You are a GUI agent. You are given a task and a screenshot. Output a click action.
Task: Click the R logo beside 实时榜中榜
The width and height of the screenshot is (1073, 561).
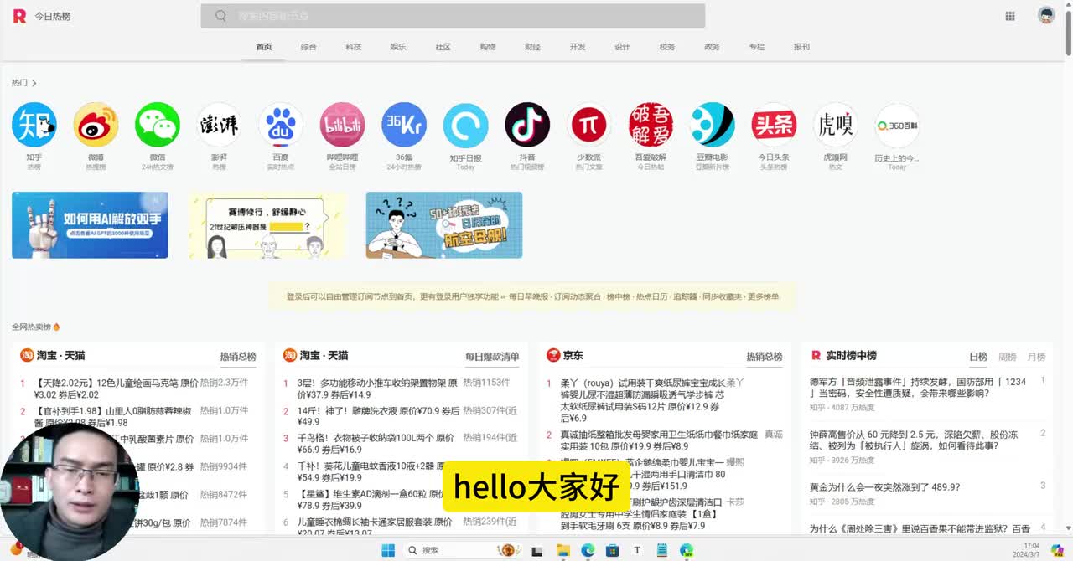pos(816,355)
